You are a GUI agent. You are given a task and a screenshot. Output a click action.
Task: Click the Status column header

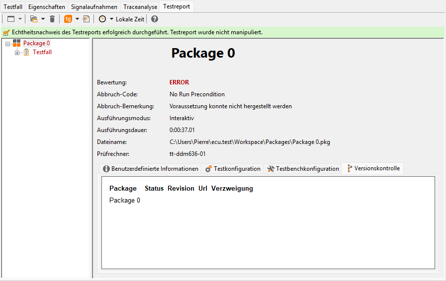pos(154,188)
